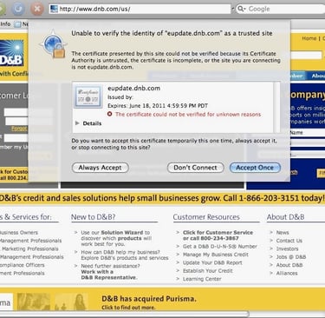Click the New to D&B? heading
The image size is (325, 318).
[94, 217]
